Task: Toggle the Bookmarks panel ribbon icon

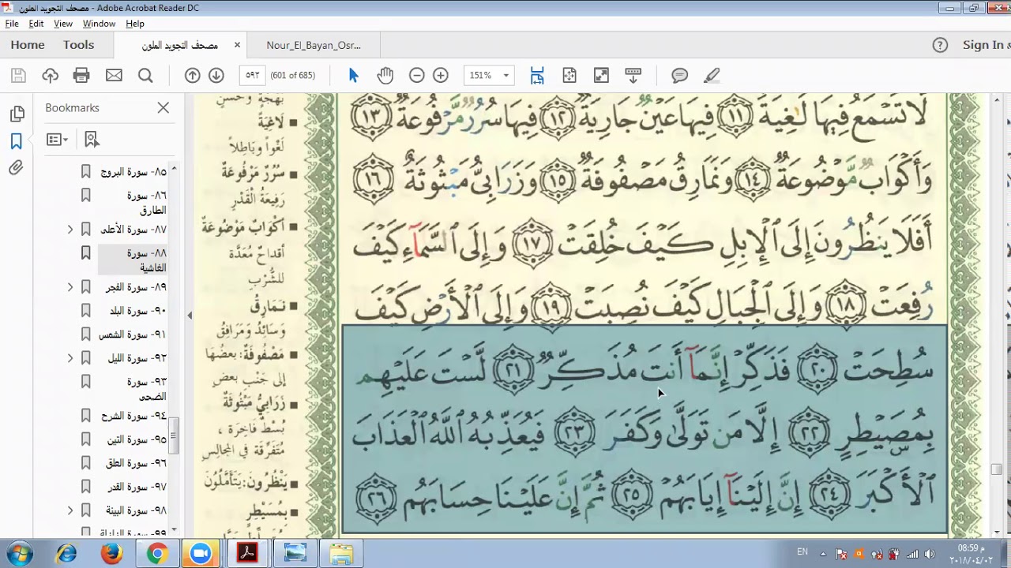Action: [17, 141]
